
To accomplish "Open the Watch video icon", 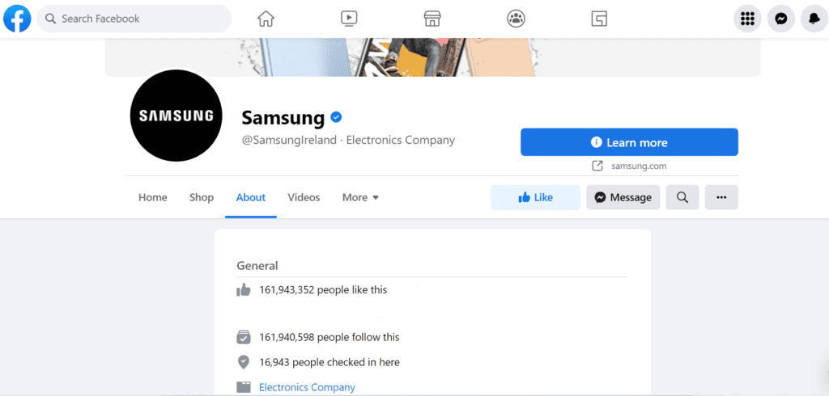I will tap(349, 19).
